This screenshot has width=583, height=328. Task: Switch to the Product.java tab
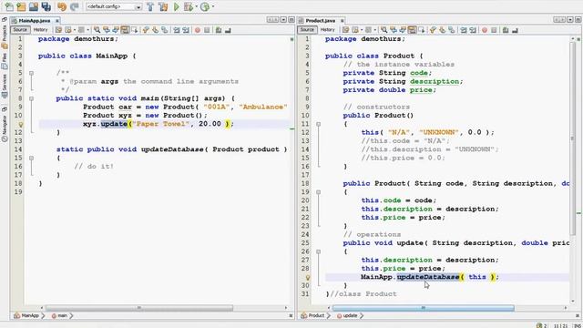point(320,20)
